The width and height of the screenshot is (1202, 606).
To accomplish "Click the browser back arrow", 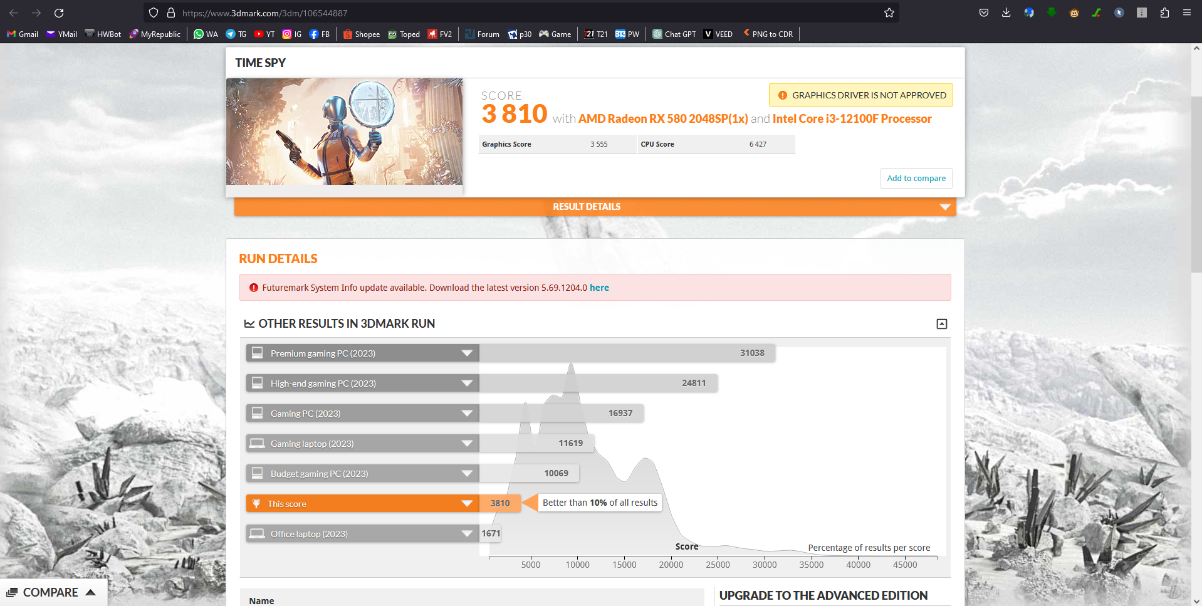I will click(x=14, y=13).
